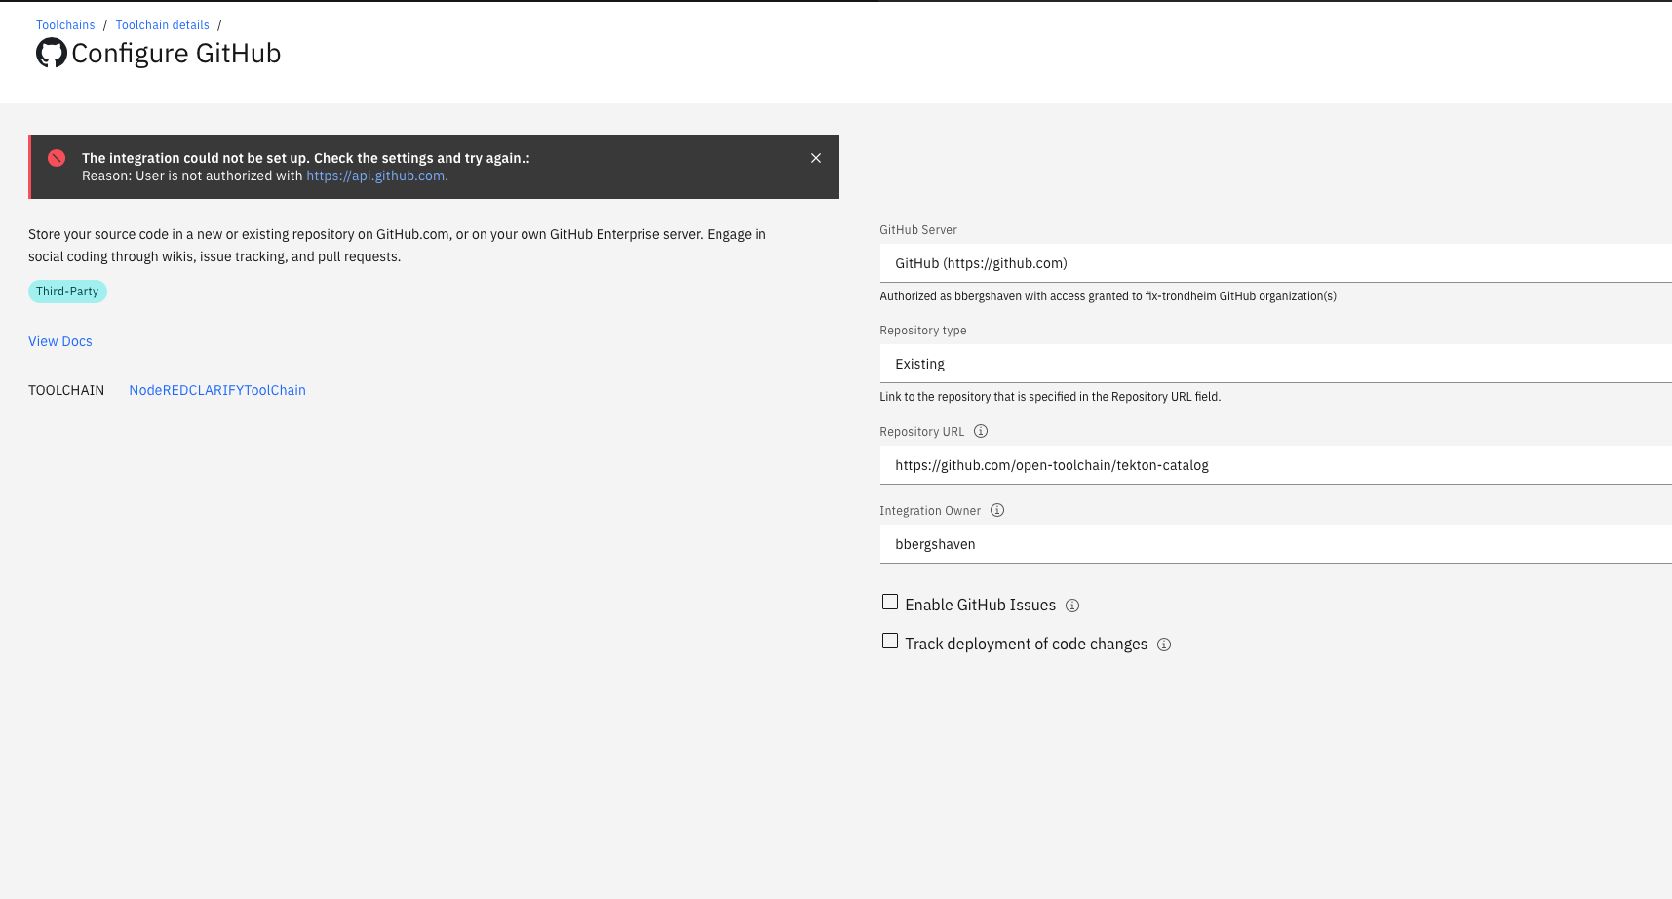
Task: Open the Integration Owner info icon
Action: (997, 510)
